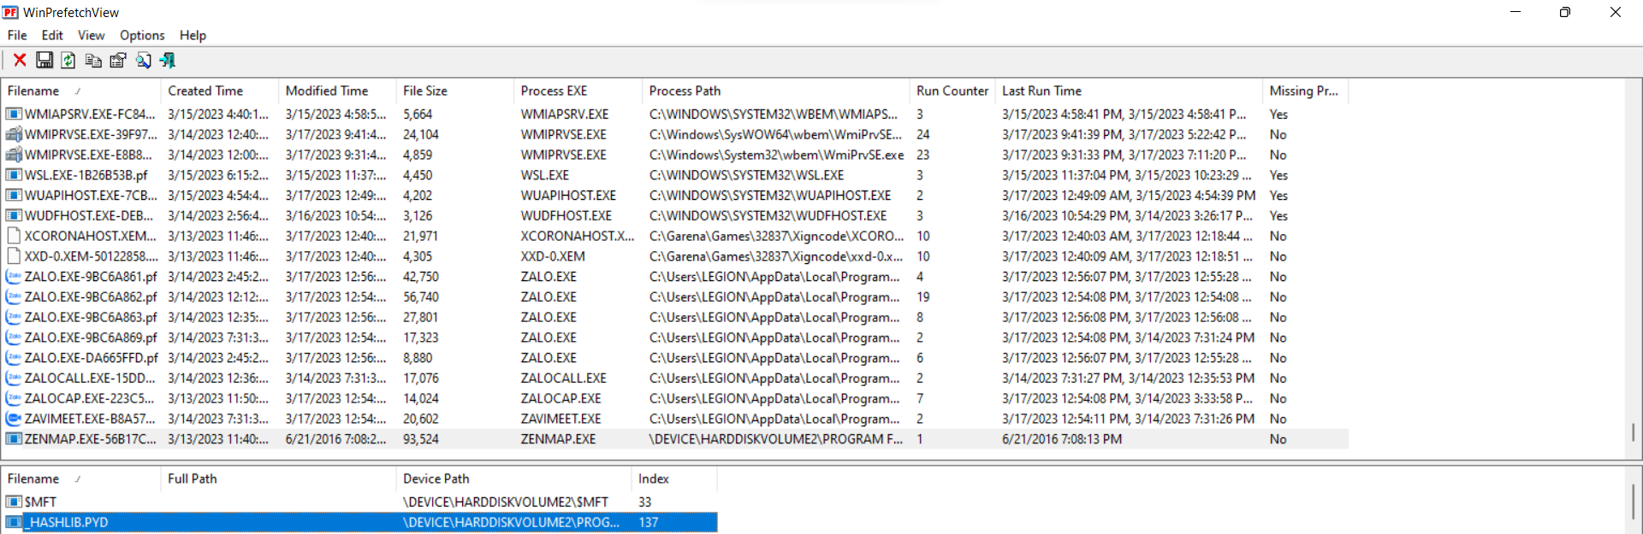Viewport: 1643px width, 534px height.
Task: Sort by Missing Process column header
Action: (x=1306, y=91)
